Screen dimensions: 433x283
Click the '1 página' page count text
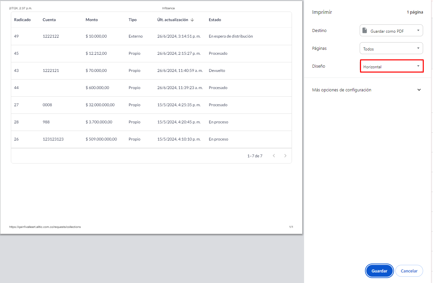(415, 12)
